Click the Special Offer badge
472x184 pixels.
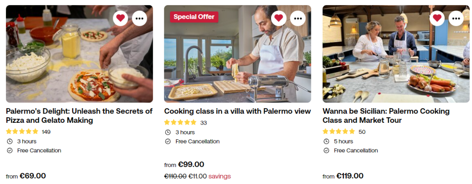[x=194, y=17]
